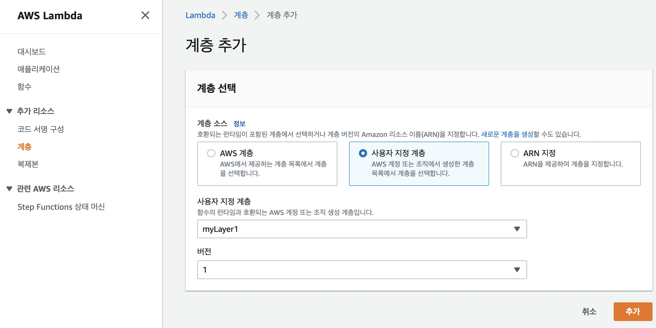Follow the 새로운 계층을 생성 link
The width and height of the screenshot is (656, 328).
pyautogui.click(x=507, y=134)
